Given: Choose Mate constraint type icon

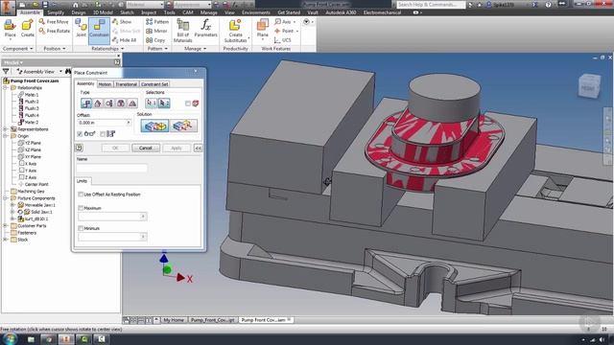Looking at the screenshot, I should 86,103.
